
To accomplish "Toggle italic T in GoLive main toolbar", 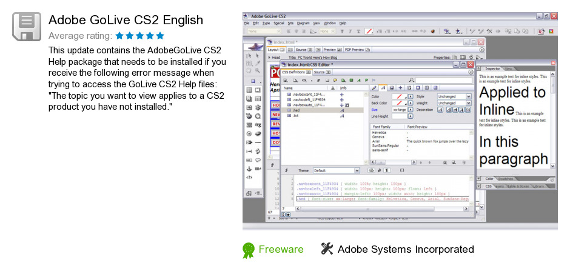I will coord(350,32).
